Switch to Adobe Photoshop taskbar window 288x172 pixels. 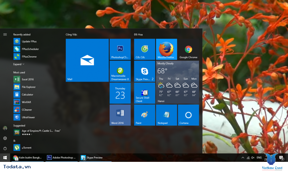[61, 158]
